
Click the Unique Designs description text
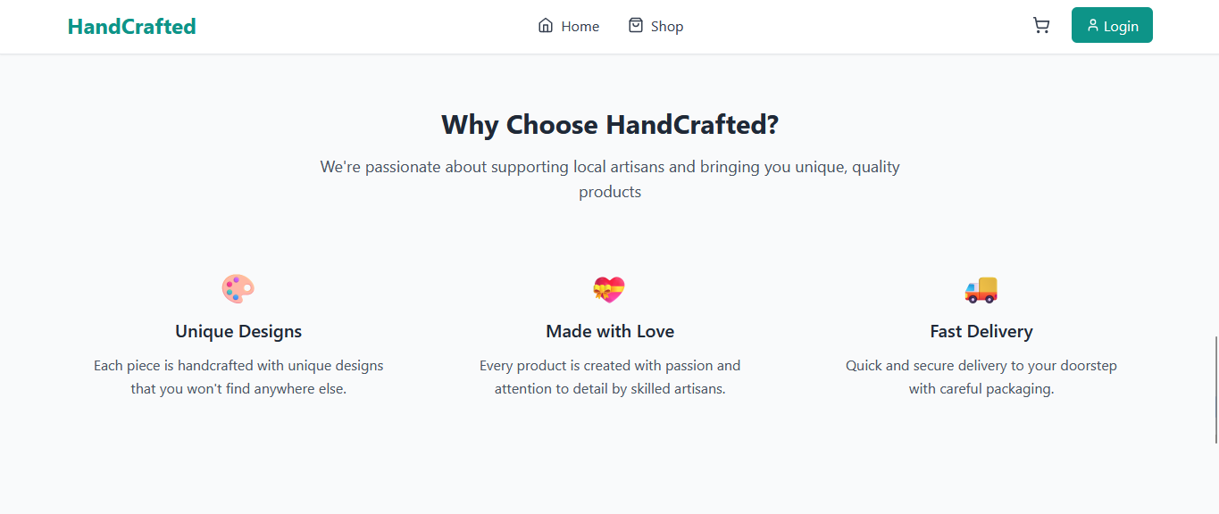[238, 377]
